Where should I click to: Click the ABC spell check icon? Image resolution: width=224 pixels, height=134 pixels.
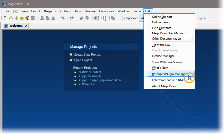(x=81, y=18)
